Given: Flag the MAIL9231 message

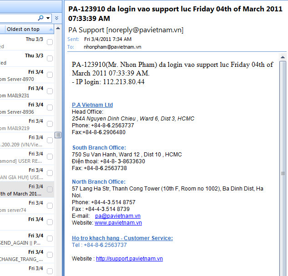Looking at the screenshot, I should click(x=50, y=91).
